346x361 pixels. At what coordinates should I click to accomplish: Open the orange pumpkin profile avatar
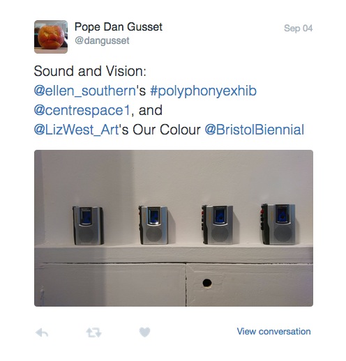pyautogui.click(x=51, y=37)
